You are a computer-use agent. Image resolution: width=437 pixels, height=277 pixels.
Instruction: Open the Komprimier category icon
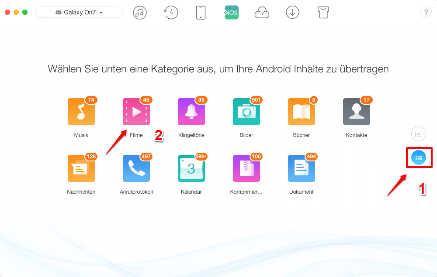[246, 168]
